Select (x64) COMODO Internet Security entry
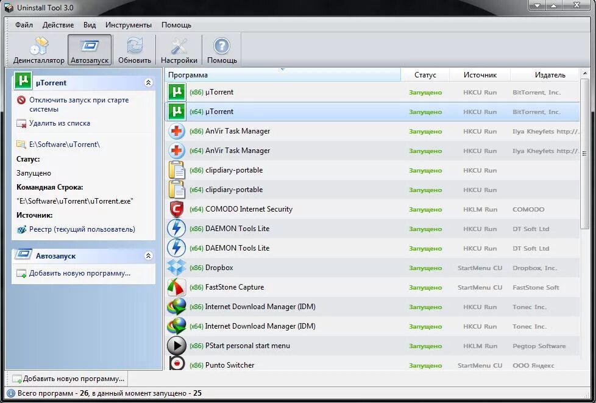596x403 pixels. (x=241, y=209)
